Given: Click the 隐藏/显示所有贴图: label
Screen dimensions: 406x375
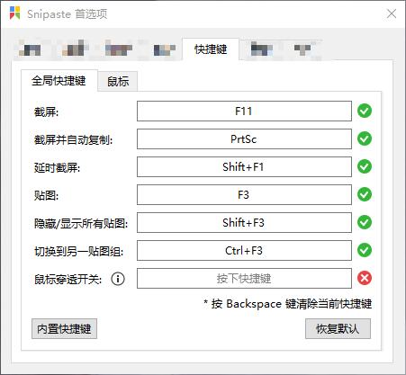Looking at the screenshot, I should click(81, 224).
